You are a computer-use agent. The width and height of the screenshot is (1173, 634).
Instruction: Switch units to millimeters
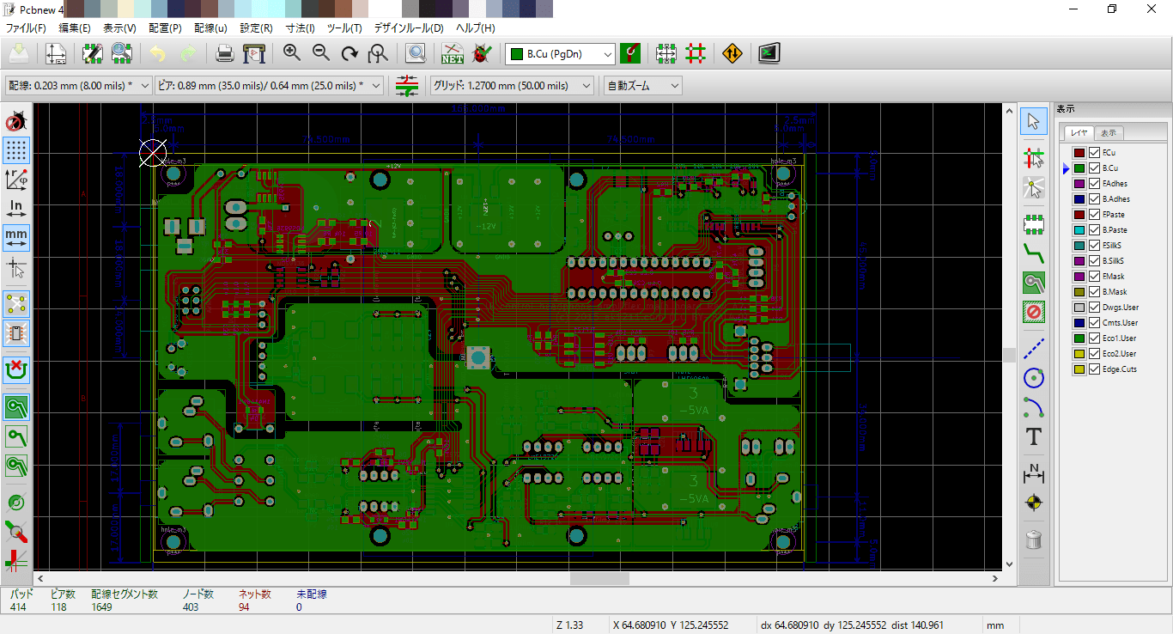click(x=16, y=236)
